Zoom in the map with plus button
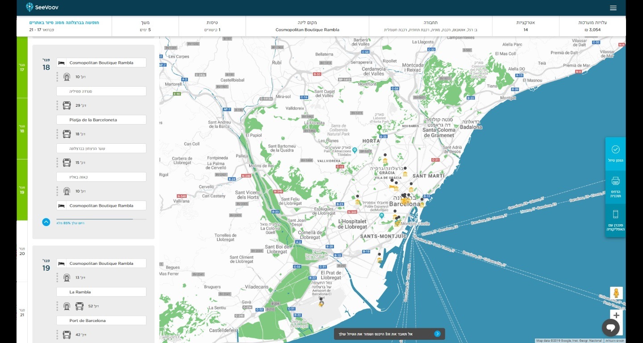This screenshot has height=343, width=643. click(616, 315)
